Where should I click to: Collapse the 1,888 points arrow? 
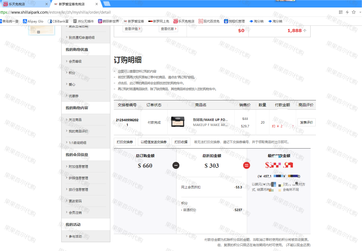[305, 31]
